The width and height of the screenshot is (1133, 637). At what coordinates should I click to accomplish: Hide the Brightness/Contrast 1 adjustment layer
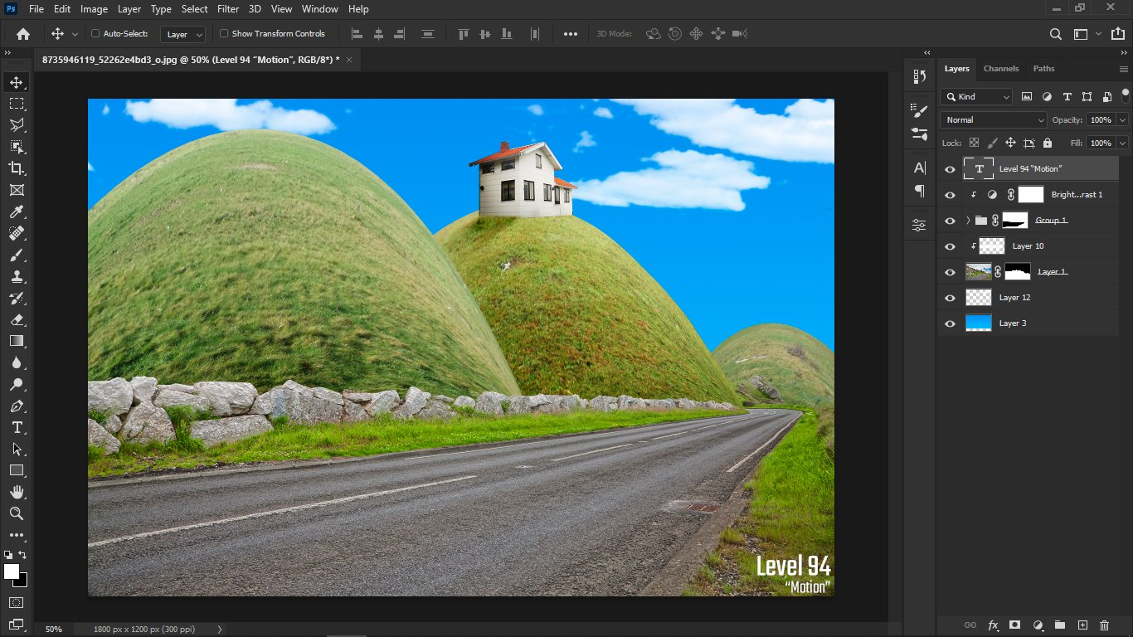[951, 195]
